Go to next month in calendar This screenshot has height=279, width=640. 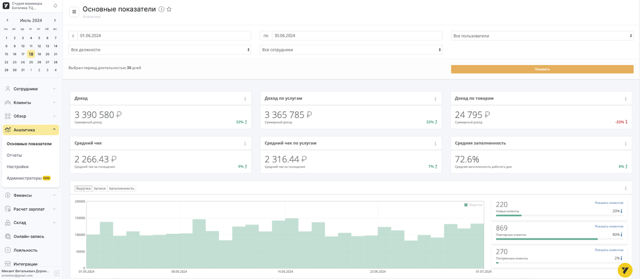(x=55, y=20)
